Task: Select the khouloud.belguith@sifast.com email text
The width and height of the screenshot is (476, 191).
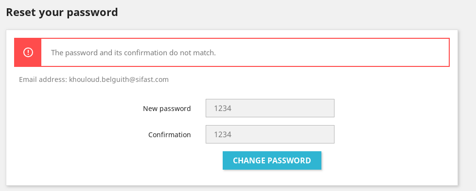Action: coord(119,80)
